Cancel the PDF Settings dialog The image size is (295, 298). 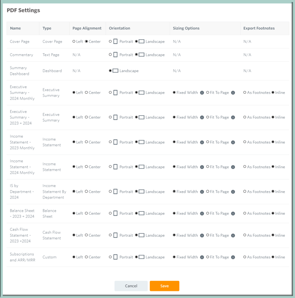131,286
